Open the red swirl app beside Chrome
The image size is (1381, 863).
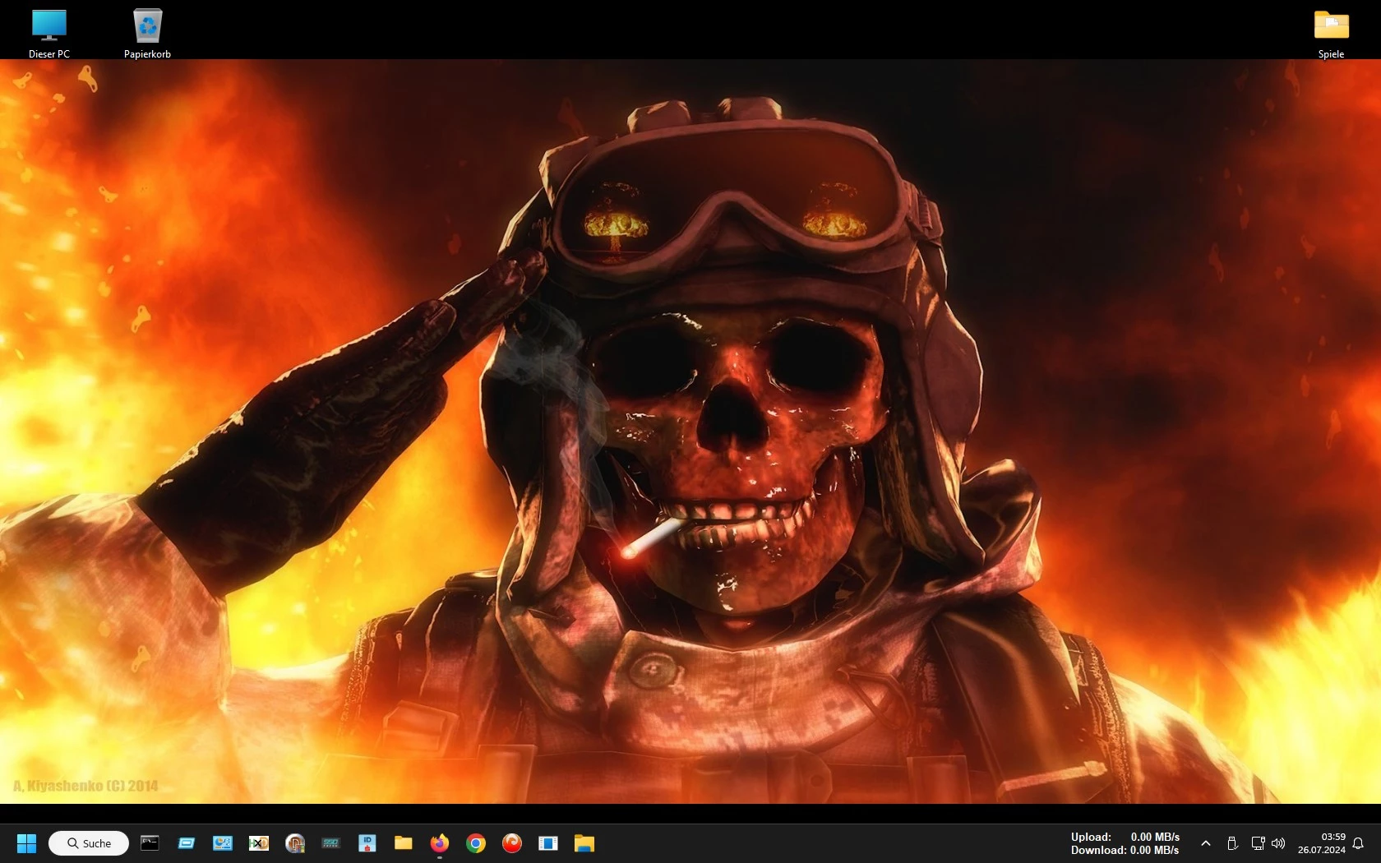(512, 842)
